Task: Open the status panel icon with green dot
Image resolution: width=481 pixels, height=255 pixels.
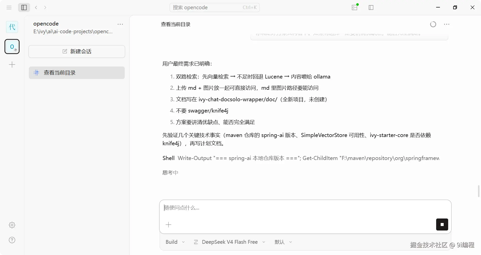Action: pyautogui.click(x=355, y=7)
